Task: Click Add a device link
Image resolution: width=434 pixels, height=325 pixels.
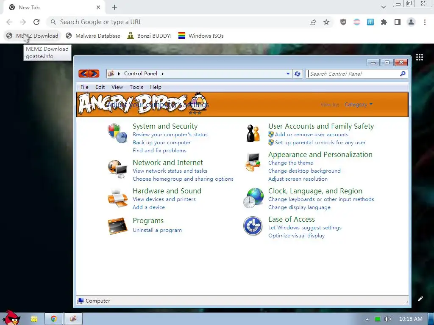Action: [149, 207]
